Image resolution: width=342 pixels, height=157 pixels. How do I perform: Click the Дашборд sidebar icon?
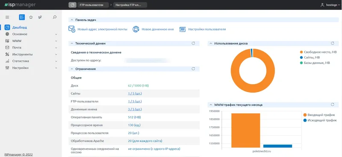click(x=7, y=27)
